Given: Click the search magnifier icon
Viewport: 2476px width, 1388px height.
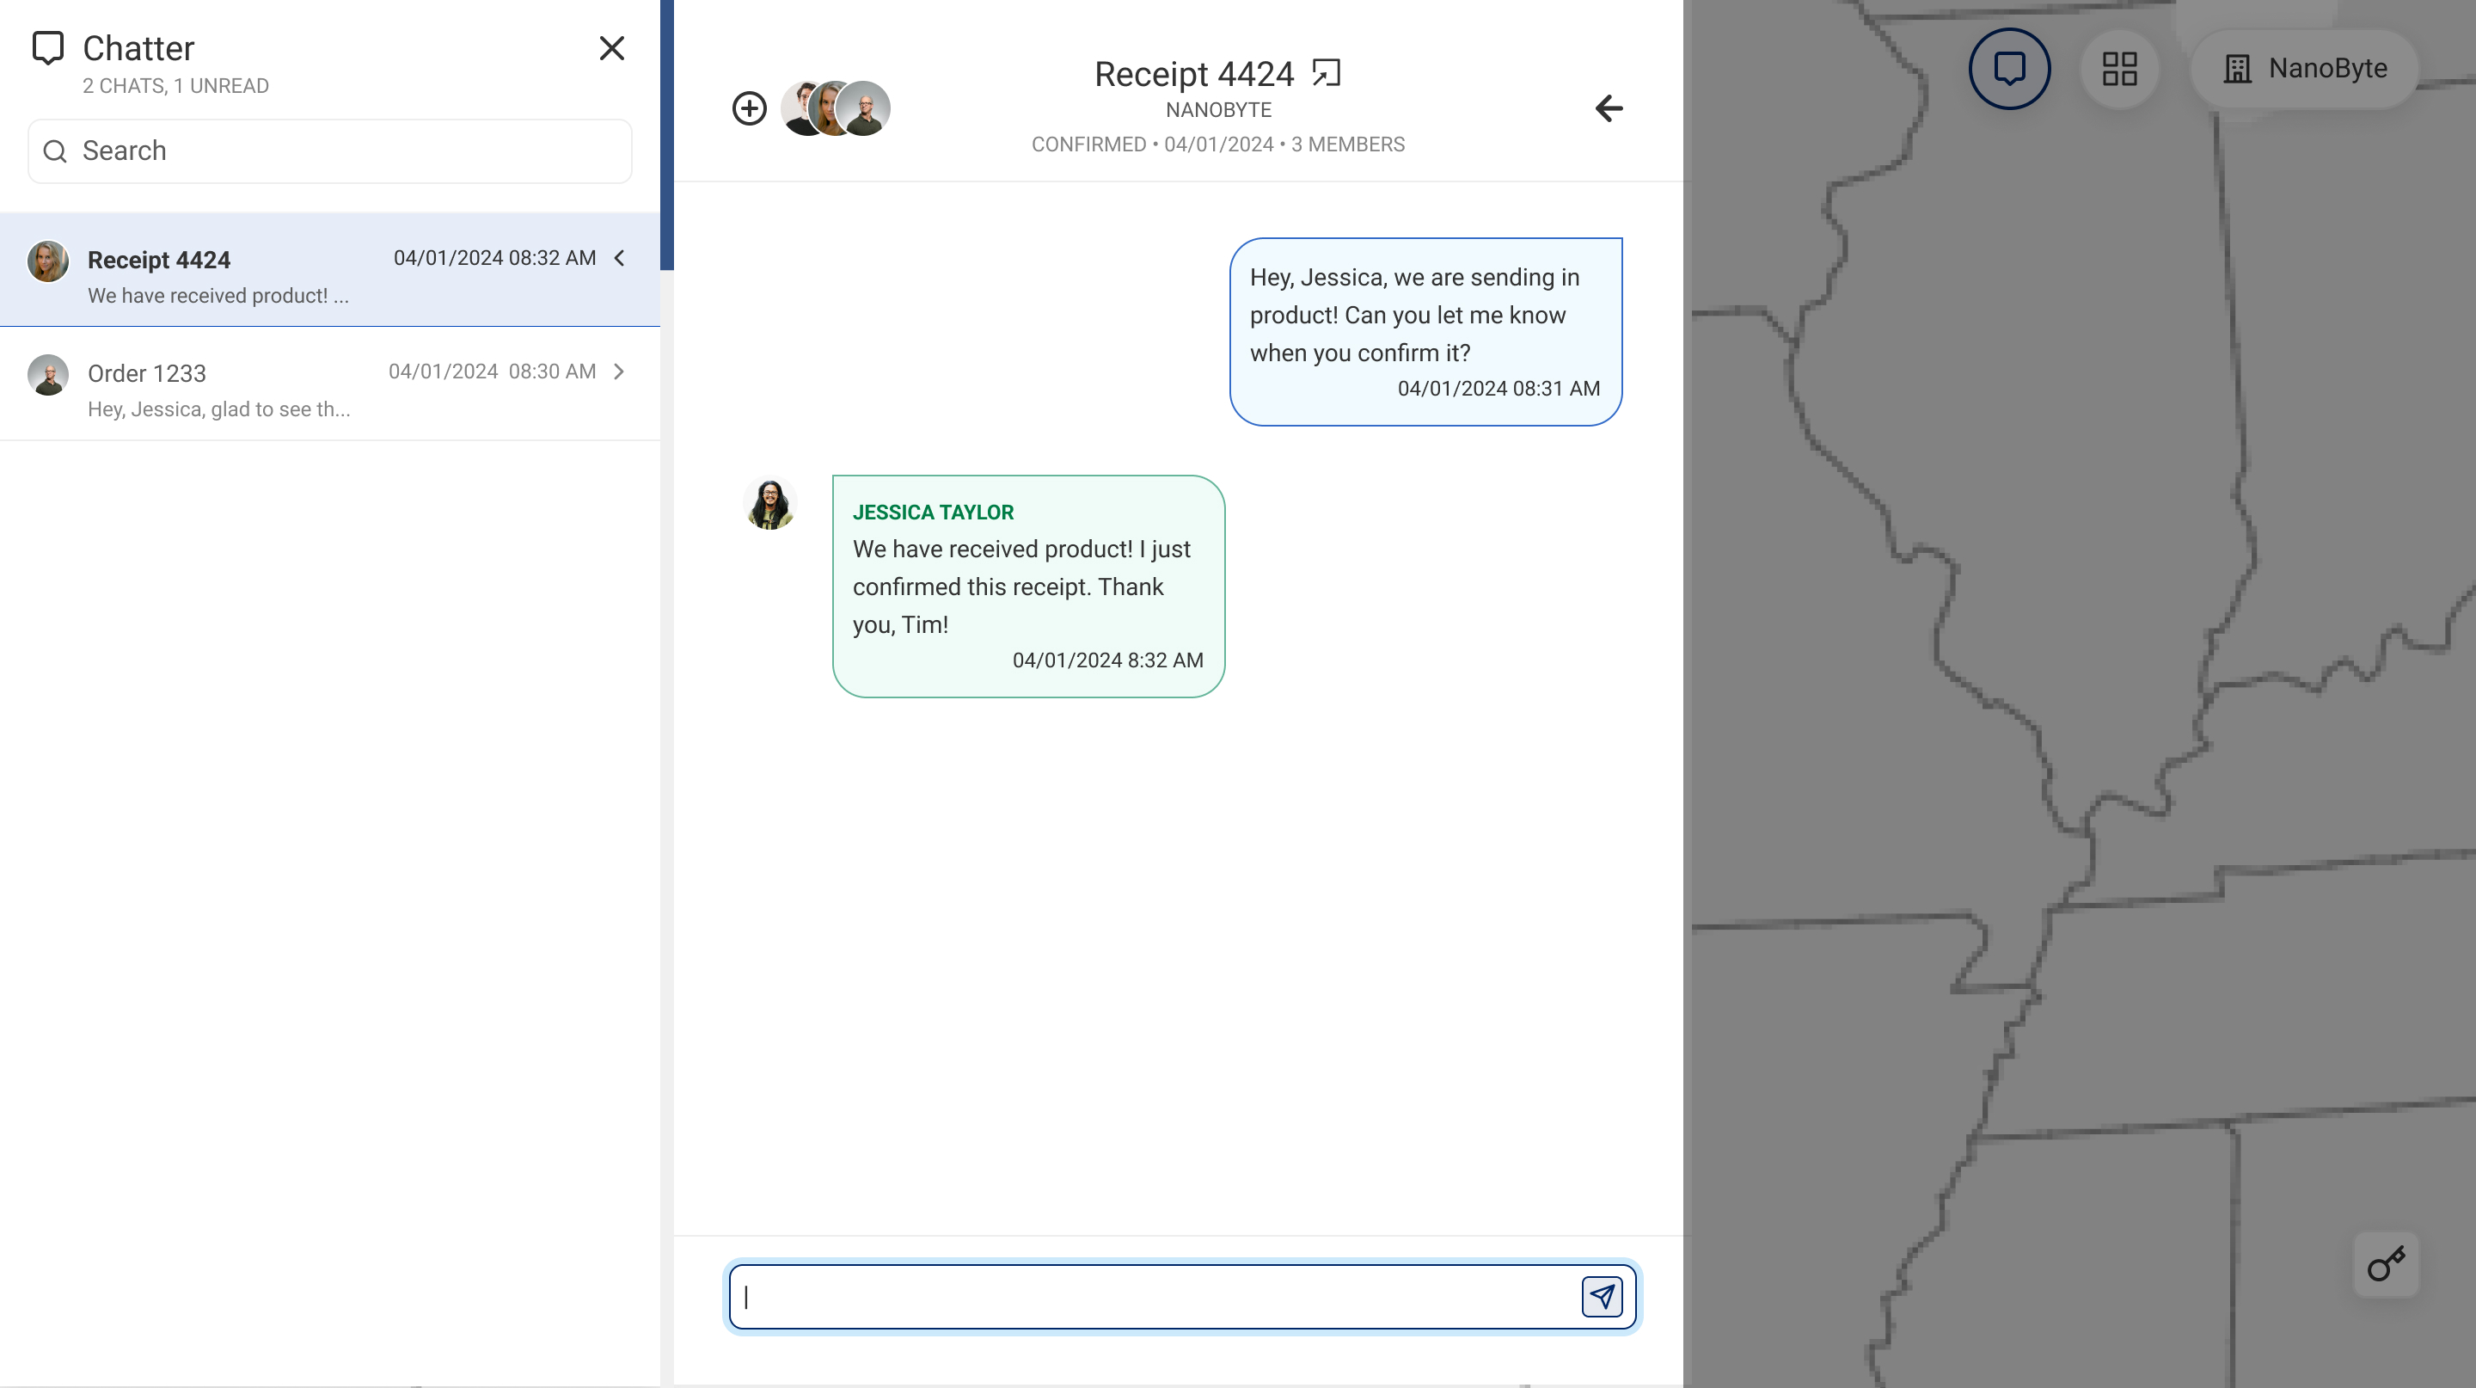Looking at the screenshot, I should tap(56, 150).
